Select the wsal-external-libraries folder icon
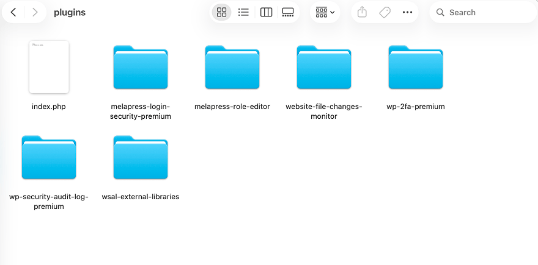538x265 pixels. 141,157
